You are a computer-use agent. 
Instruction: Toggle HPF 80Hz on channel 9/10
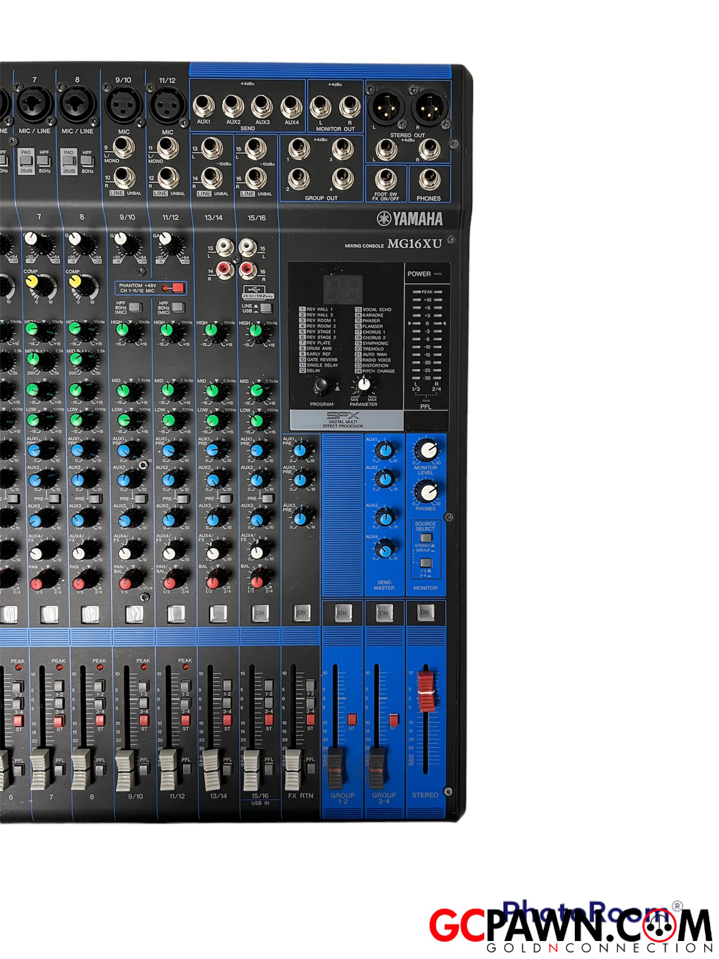[x=135, y=308]
